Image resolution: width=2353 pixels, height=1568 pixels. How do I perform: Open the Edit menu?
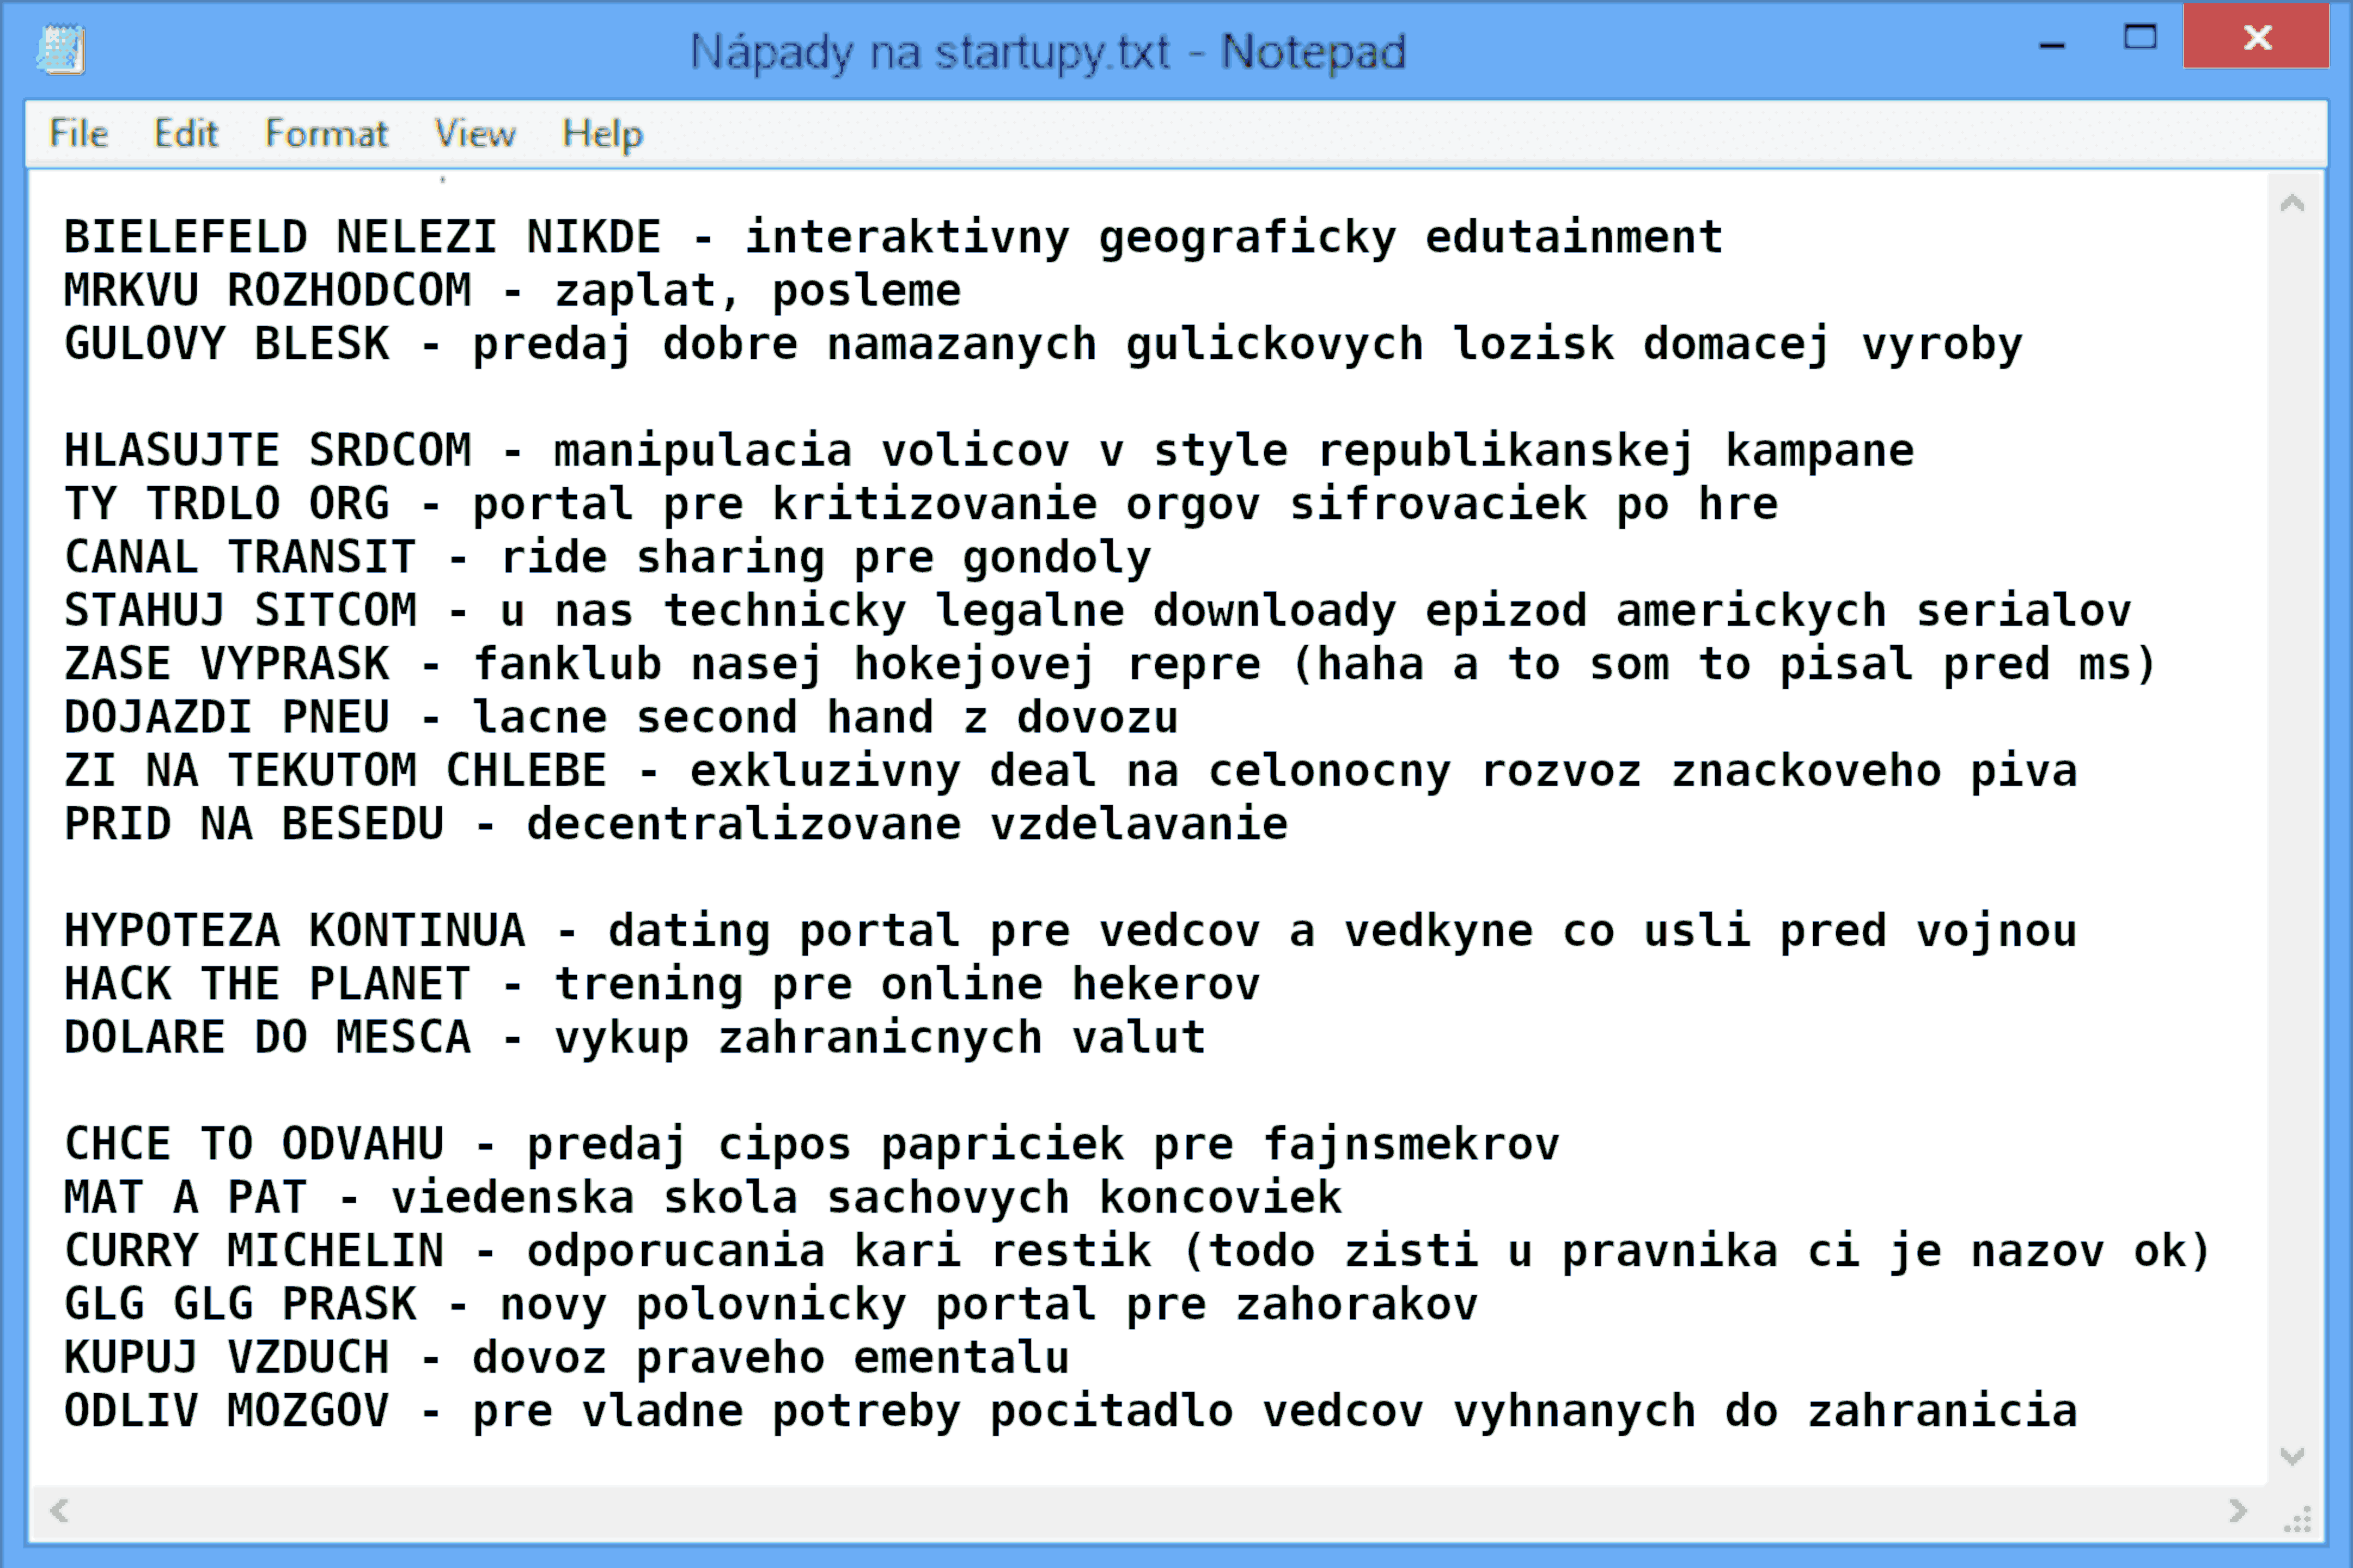(185, 133)
